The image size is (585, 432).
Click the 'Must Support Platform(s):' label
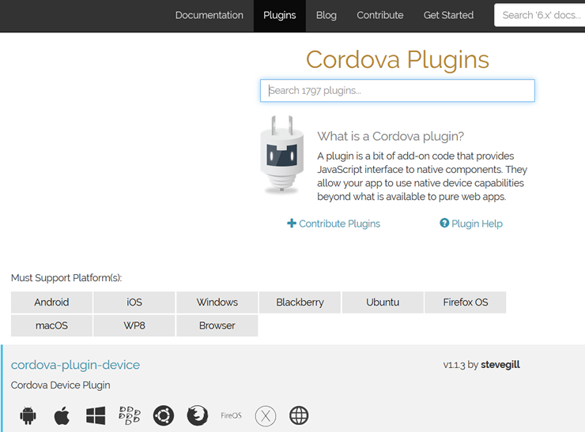(x=66, y=278)
